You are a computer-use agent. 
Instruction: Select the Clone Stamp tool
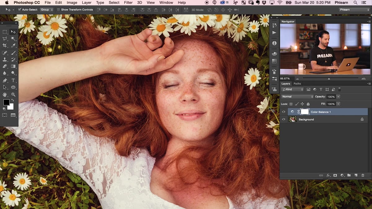click(5, 60)
